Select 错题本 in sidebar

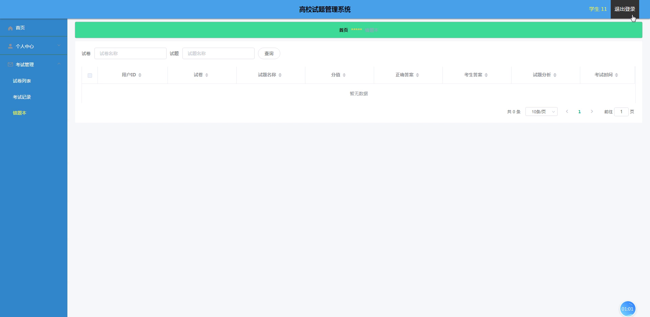click(20, 113)
